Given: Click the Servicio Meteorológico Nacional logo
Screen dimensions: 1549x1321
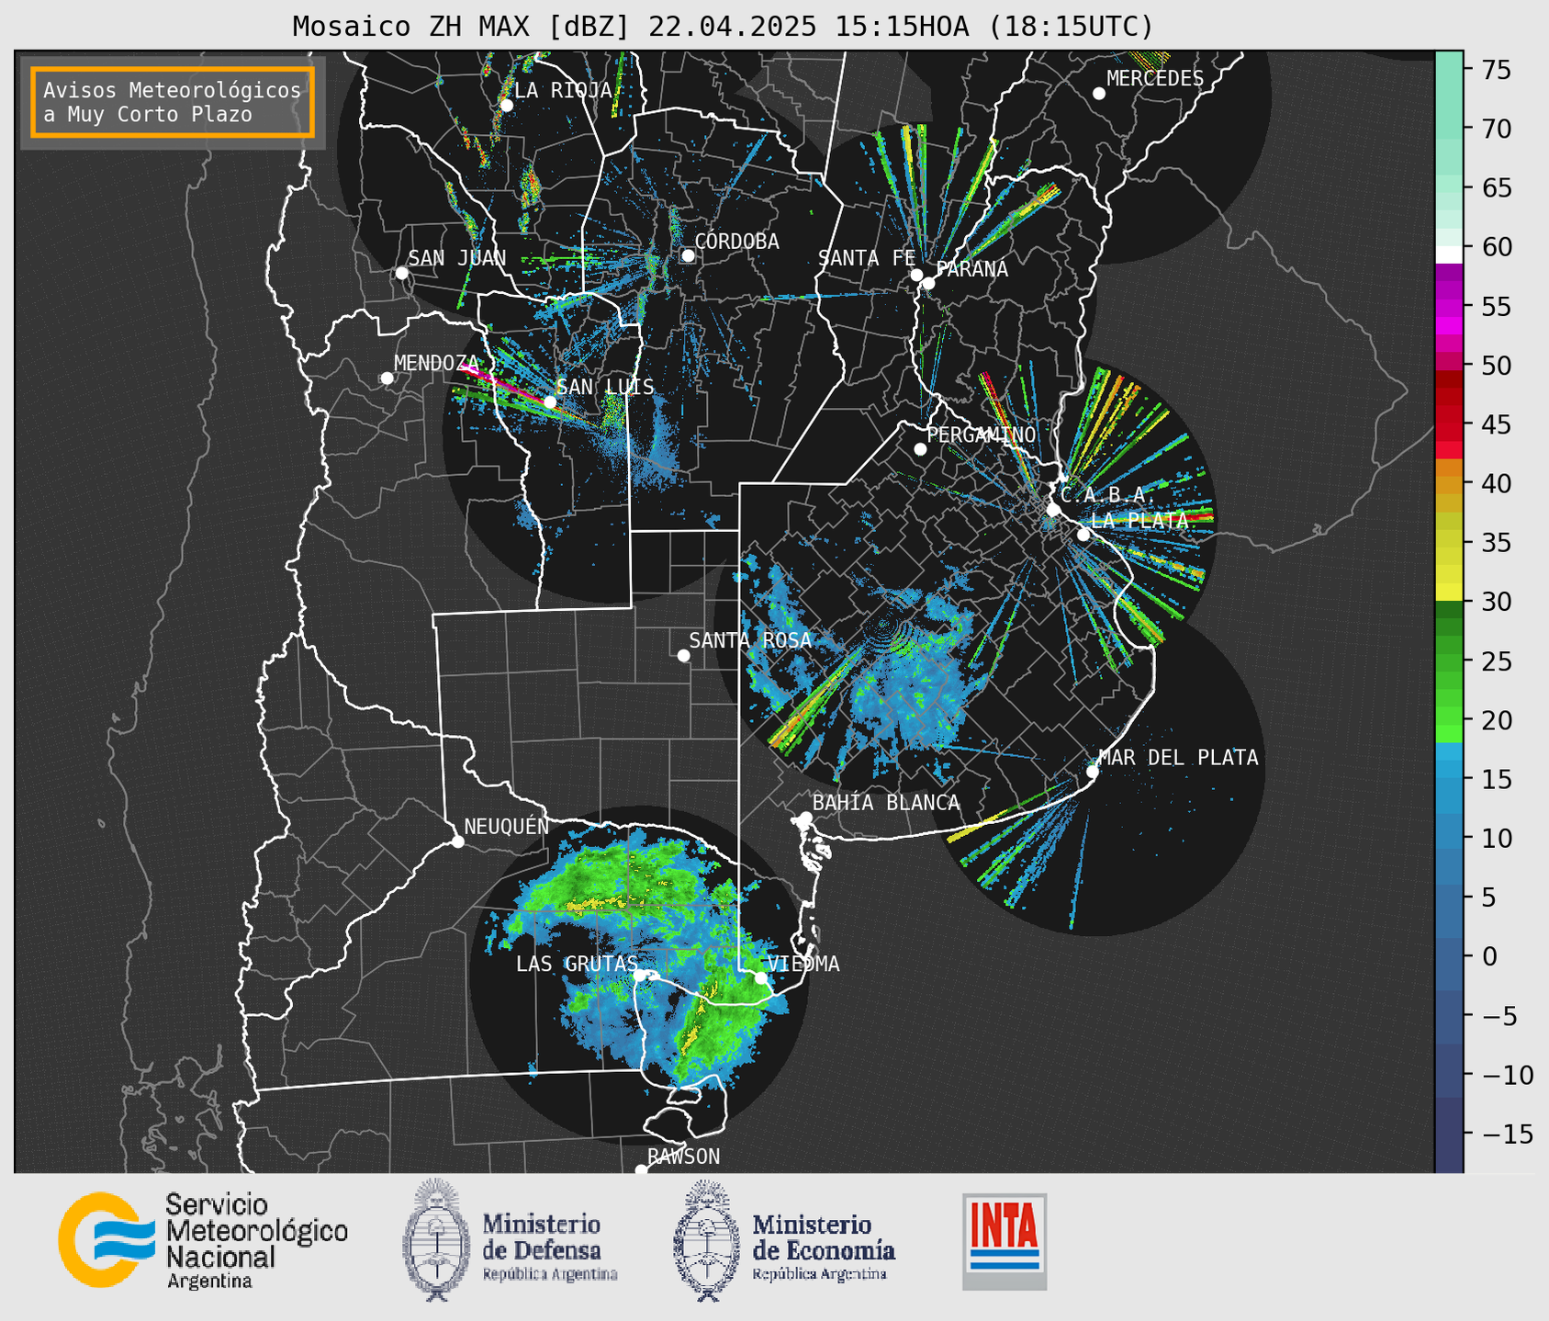Looking at the screenshot, I should [x=203, y=1240].
